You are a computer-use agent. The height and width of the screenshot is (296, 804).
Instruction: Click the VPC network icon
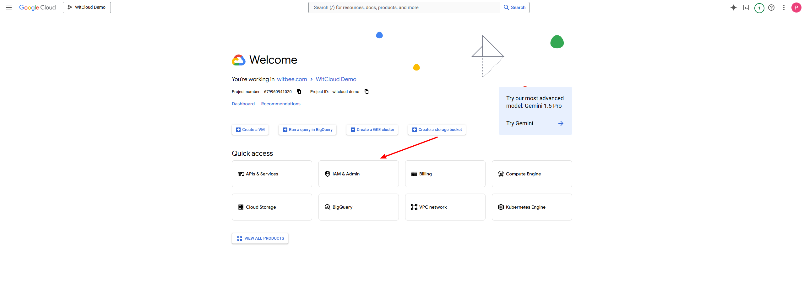414,207
